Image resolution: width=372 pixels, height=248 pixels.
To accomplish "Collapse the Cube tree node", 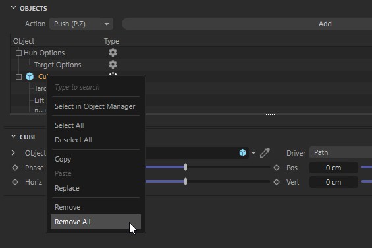I will pos(18,77).
